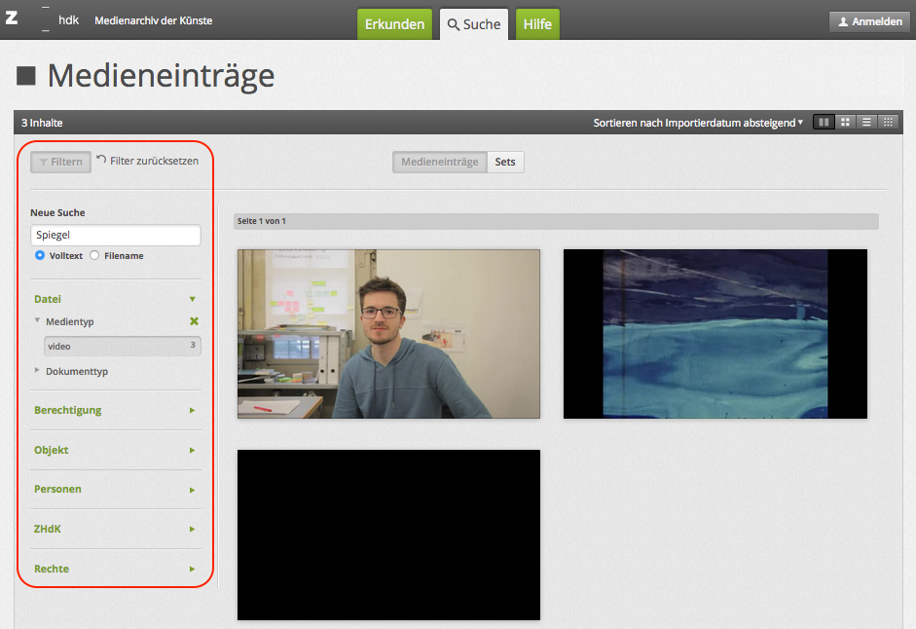The image size is (916, 629).
Task: Expand the Berechtigung filter section
Action: click(x=115, y=411)
